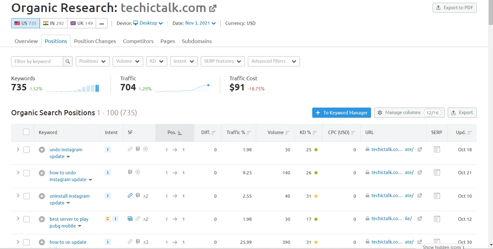
Task: Check the 'best server to play pubg mobile' checkbox
Action: pyautogui.click(x=26, y=219)
